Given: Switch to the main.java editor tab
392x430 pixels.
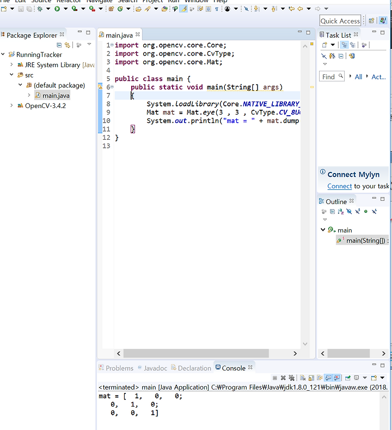Looking at the screenshot, I should coord(119,35).
